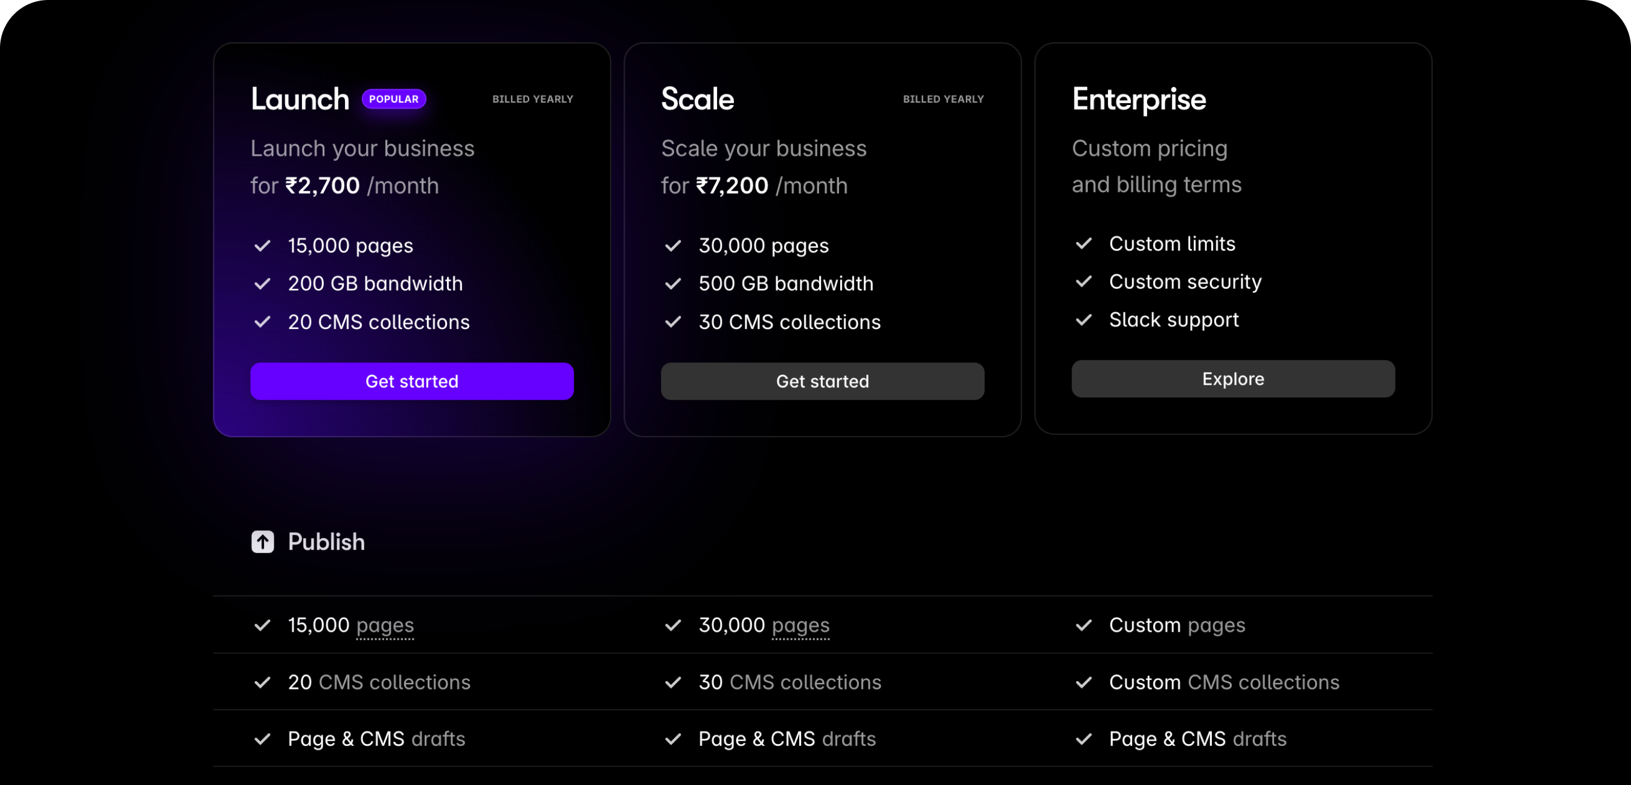Click the checkmark beside 500 GB bandwidth
Viewport: 1631px width, 785px height.
coord(673,284)
